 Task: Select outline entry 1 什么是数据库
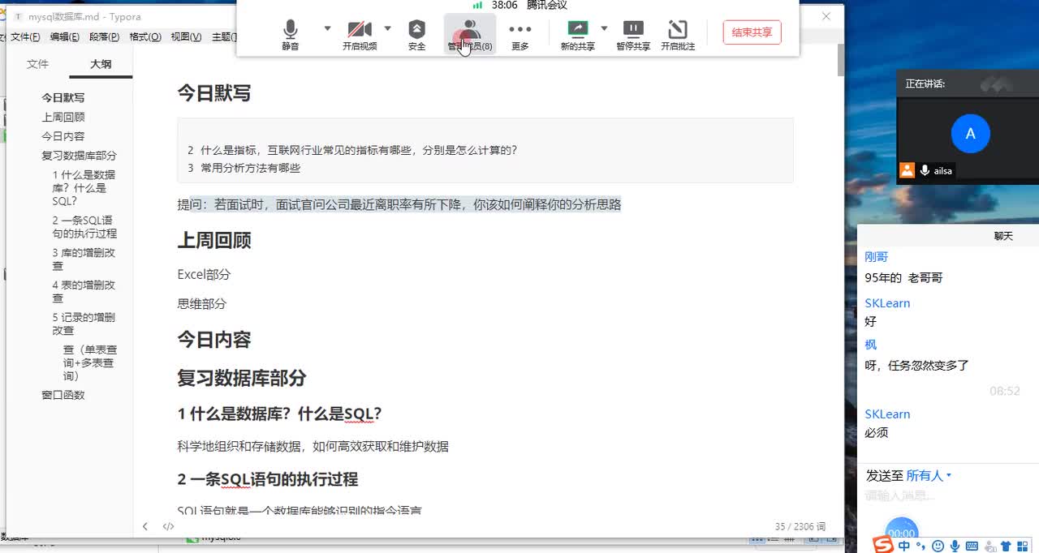click(x=84, y=188)
